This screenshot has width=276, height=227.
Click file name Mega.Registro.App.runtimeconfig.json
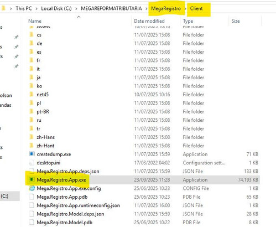pyautogui.click(x=78, y=205)
